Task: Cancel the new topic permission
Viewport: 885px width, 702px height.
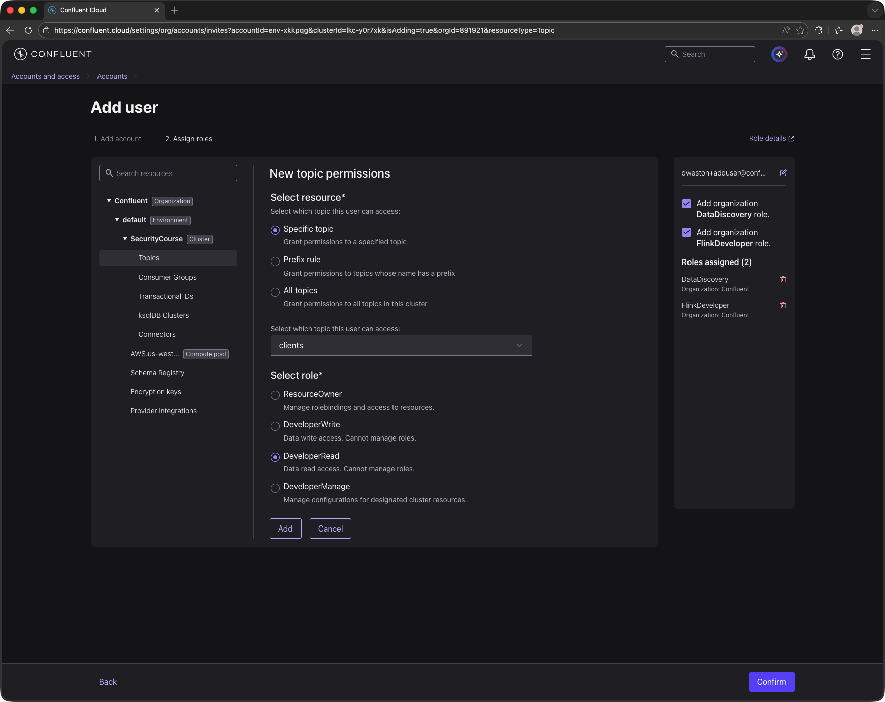Action: [x=330, y=529]
